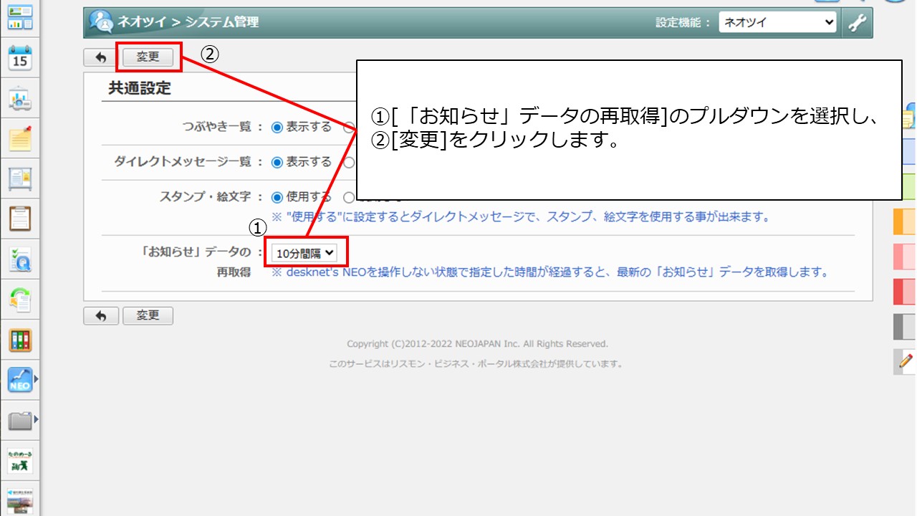Image resolution: width=917 pixels, height=516 pixels.
Task: Click the wrench settings icon in header
Action: 857,23
